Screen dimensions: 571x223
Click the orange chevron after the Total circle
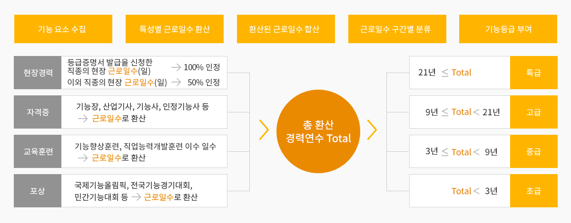point(372,130)
